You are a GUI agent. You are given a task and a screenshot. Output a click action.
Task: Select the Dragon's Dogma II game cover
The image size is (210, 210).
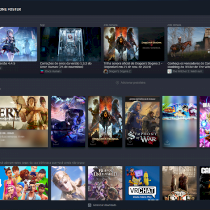[105, 122]
